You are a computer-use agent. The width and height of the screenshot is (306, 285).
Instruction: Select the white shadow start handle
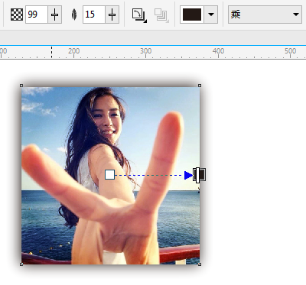[x=109, y=174]
